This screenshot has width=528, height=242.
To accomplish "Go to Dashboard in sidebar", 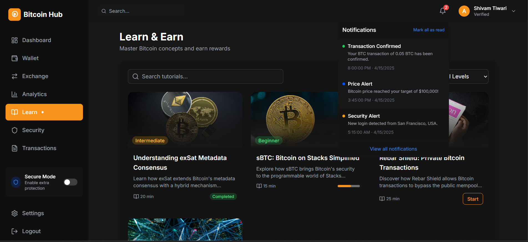I will coord(44,40).
